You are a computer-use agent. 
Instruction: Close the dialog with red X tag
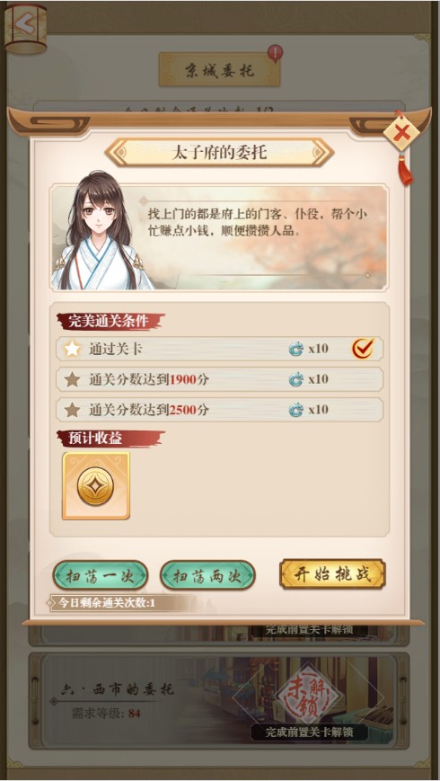pyautogui.click(x=402, y=133)
